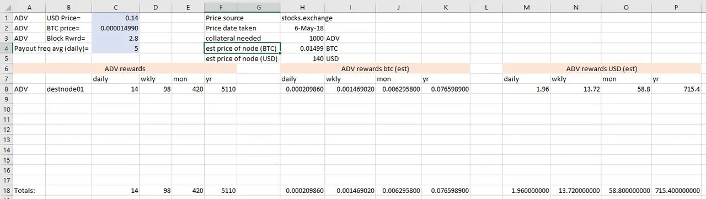Select 'Payout freq avg (daily)=' cell

point(52,49)
